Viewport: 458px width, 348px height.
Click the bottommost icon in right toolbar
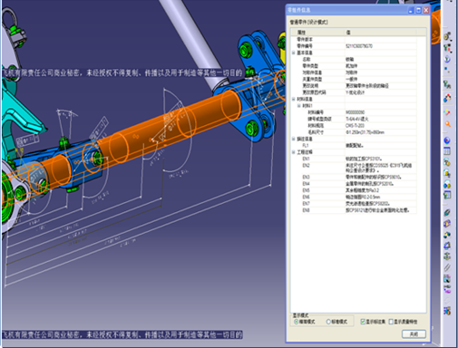[447, 311]
